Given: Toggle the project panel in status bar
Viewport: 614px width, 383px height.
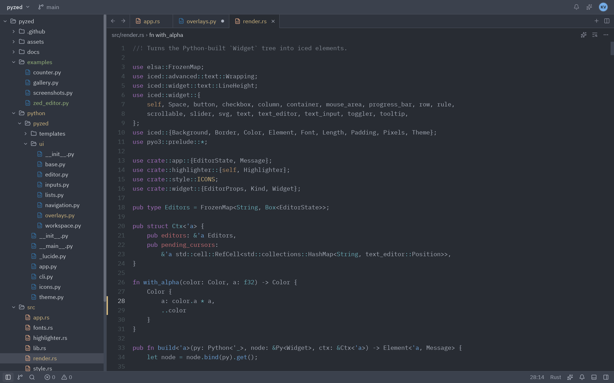Looking at the screenshot, I should [x=8, y=377].
